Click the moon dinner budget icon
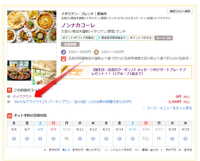Image resolution: width=200 pixels, height=161 pixels. pos(64,52)
